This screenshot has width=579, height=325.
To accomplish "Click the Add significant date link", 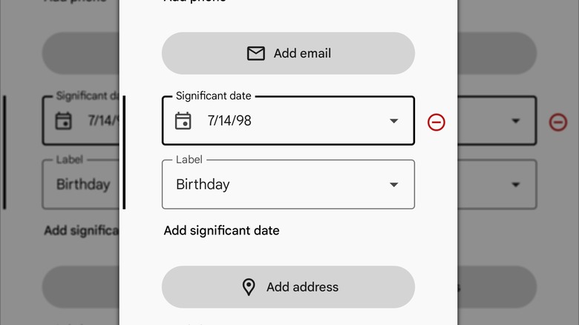I will pyautogui.click(x=221, y=231).
